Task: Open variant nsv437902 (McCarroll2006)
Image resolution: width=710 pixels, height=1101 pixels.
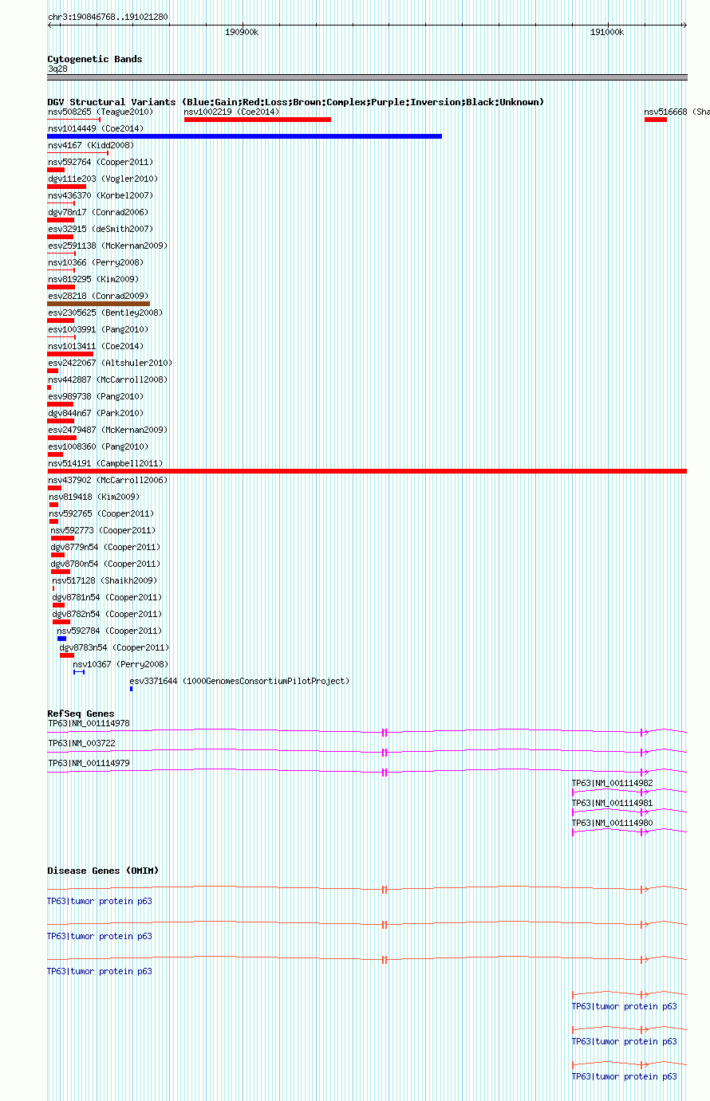Action: [108, 480]
